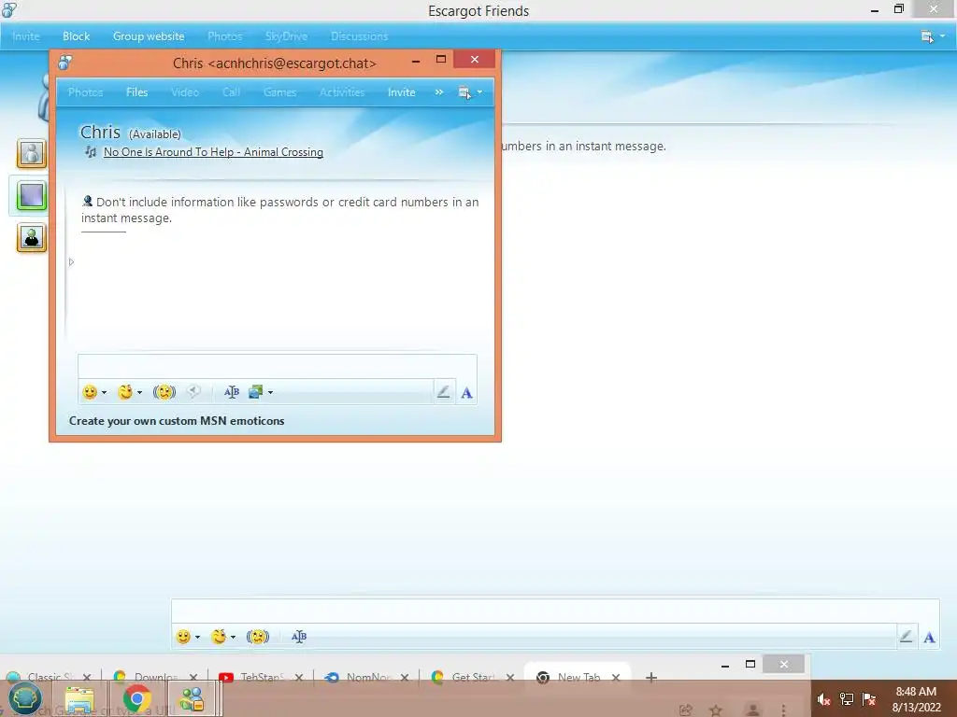This screenshot has width=957, height=717.
Task: Open a new browser tab with plus button
Action: point(651,678)
